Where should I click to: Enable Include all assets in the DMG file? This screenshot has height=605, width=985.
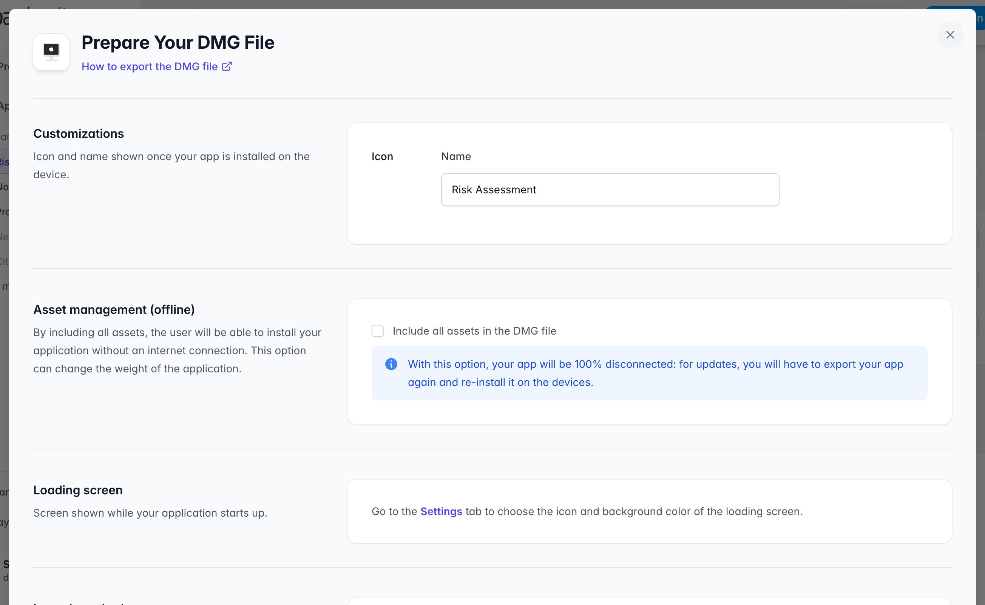pyautogui.click(x=377, y=331)
